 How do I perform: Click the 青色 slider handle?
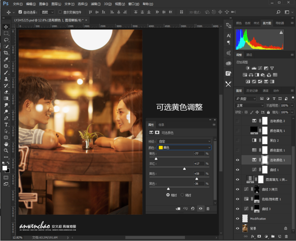pyautogui.click(x=156, y=159)
